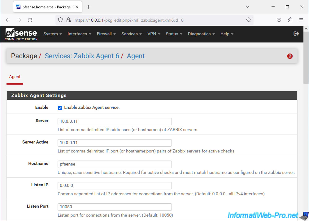
Task: Reload the page with the refresh icon
Action: pos(30,20)
